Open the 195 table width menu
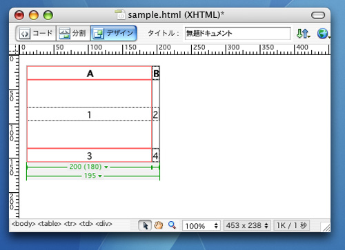Image resolution: width=345 pixels, height=250 pixels. [x=93, y=176]
